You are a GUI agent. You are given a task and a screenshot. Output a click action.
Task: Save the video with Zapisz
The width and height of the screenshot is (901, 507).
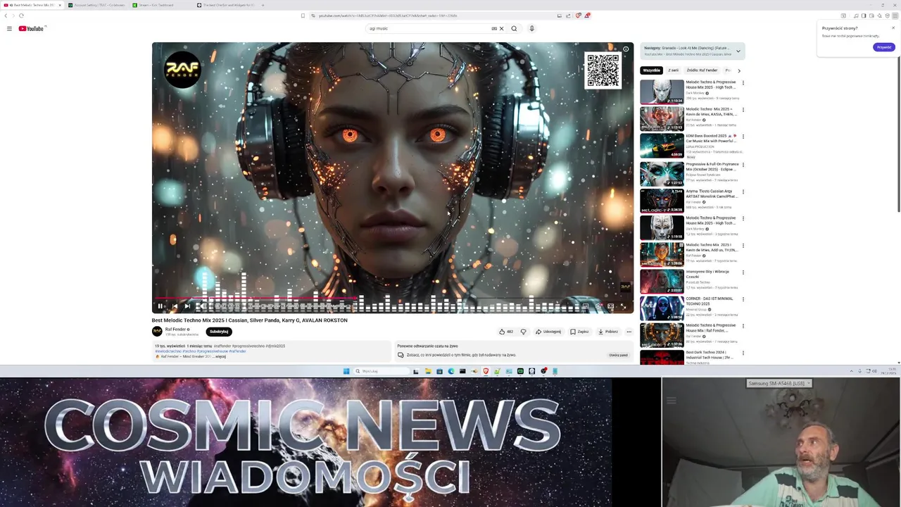tap(579, 332)
